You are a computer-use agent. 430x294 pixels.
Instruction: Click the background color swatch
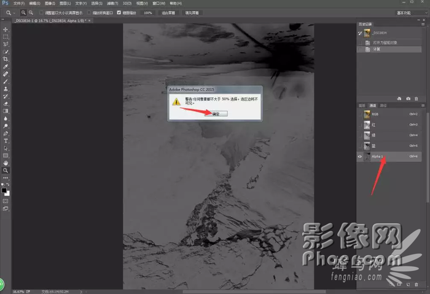coord(8,194)
